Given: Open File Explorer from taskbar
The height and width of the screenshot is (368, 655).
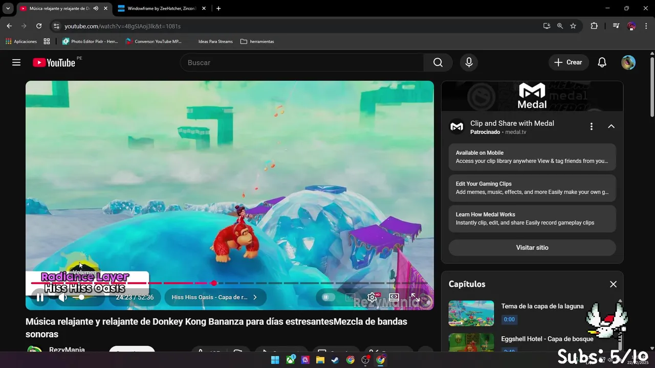Looking at the screenshot, I should point(320,360).
